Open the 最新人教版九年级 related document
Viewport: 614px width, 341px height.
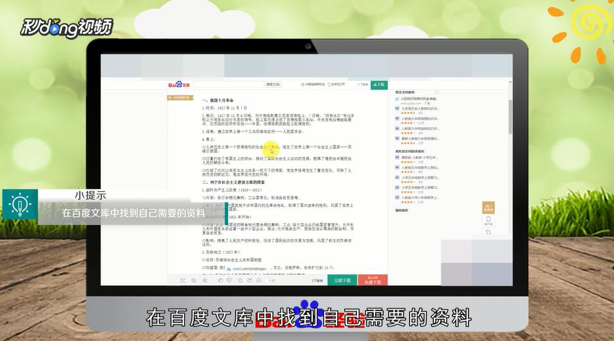point(420,138)
